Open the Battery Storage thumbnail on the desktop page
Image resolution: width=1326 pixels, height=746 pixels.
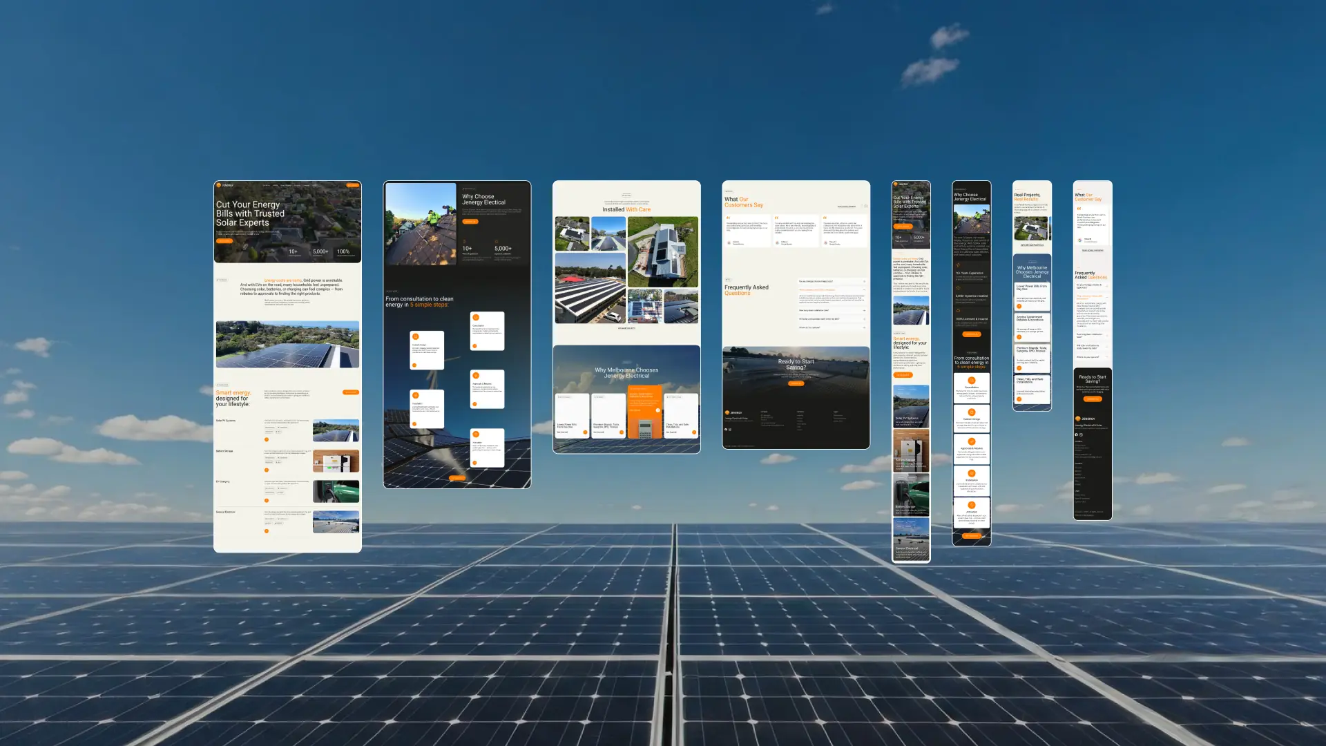pyautogui.click(x=336, y=461)
